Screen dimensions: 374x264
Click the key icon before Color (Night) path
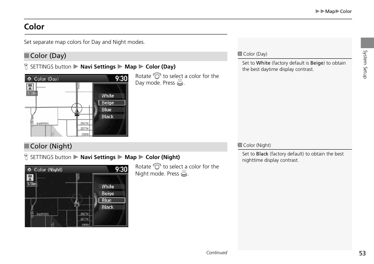point(26,157)
